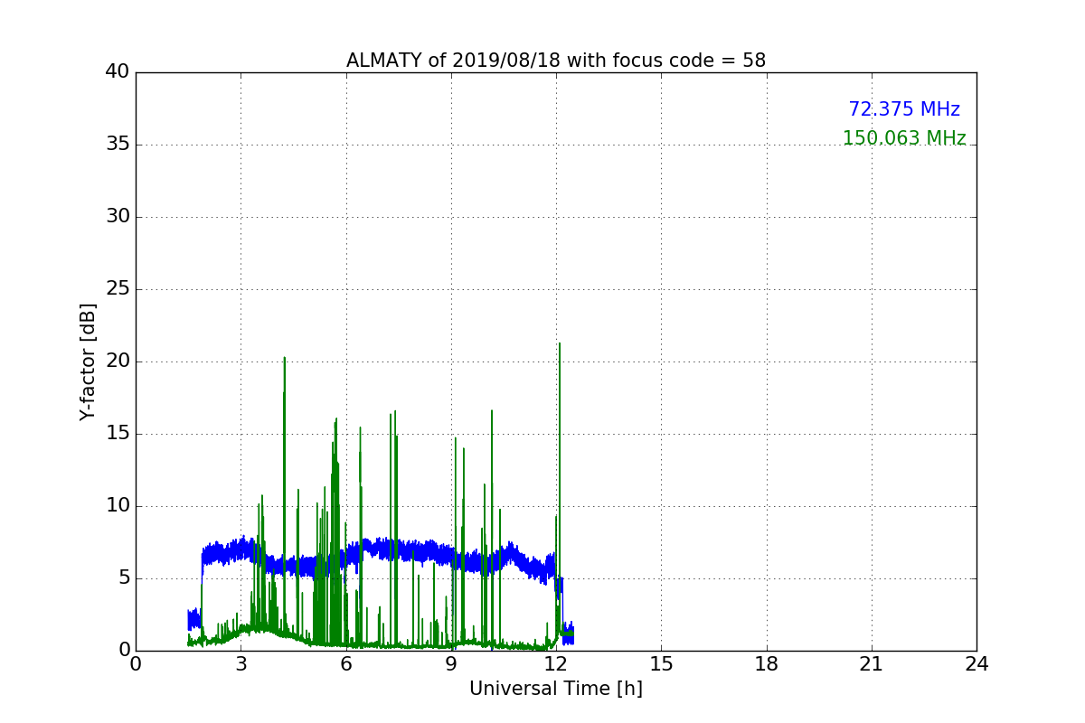Click the x-axis tick label '9'
This screenshot has height=723, width=1085.
tap(451, 664)
